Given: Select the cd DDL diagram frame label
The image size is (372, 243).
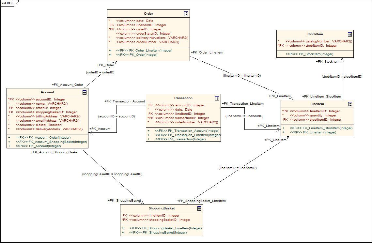Looking at the screenshot, I should pyautogui.click(x=8, y=3).
